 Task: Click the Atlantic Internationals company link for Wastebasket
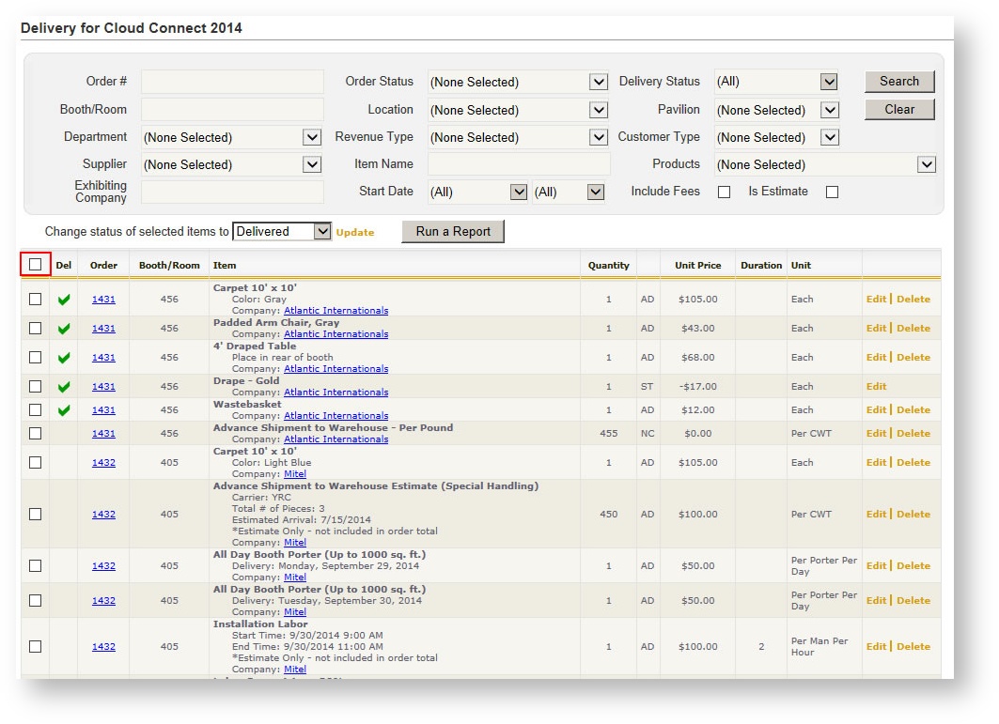pyautogui.click(x=336, y=415)
